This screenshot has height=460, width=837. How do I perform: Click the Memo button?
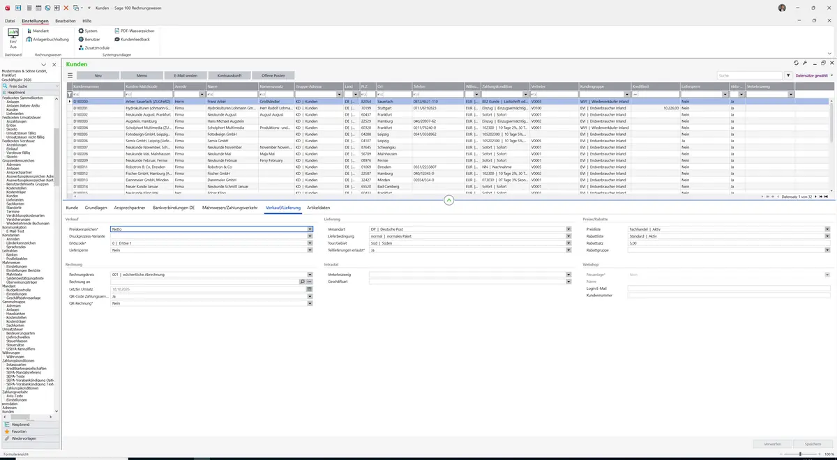point(142,75)
